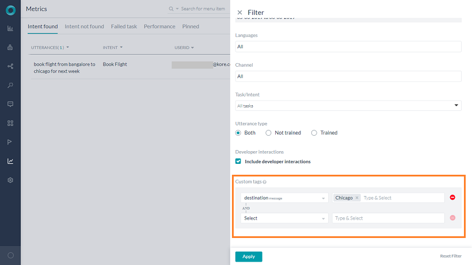Click the bar chart icon in sidebar
This screenshot has width=472, height=265.
(x=10, y=28)
